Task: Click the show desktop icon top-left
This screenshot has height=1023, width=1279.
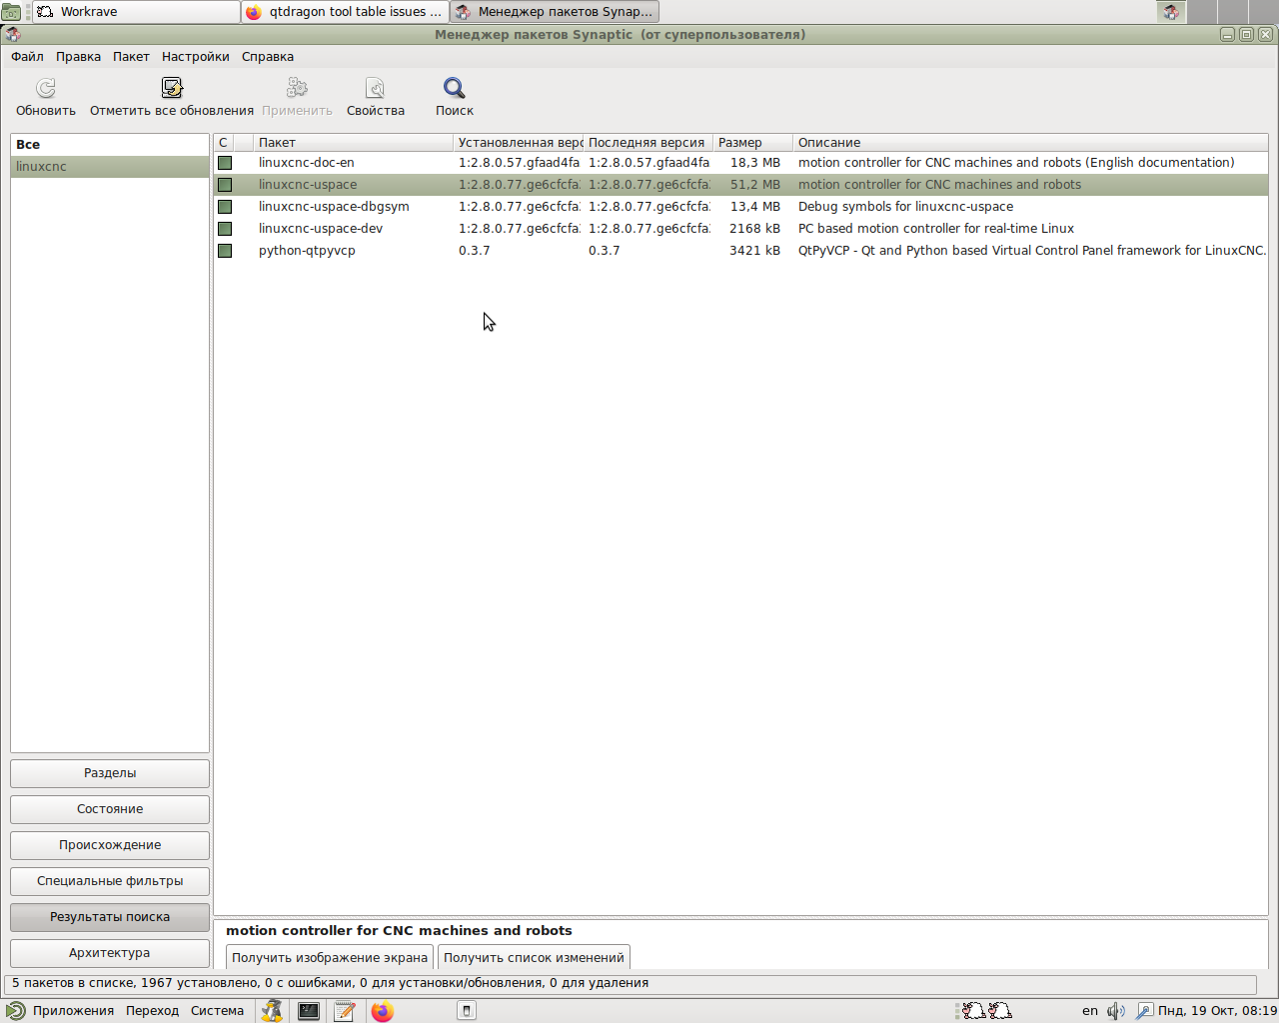Action: coord(11,12)
